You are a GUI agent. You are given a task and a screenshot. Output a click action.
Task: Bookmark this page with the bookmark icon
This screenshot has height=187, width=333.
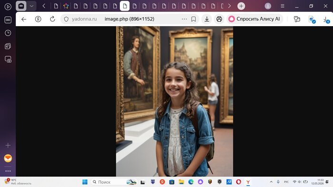[194, 19]
